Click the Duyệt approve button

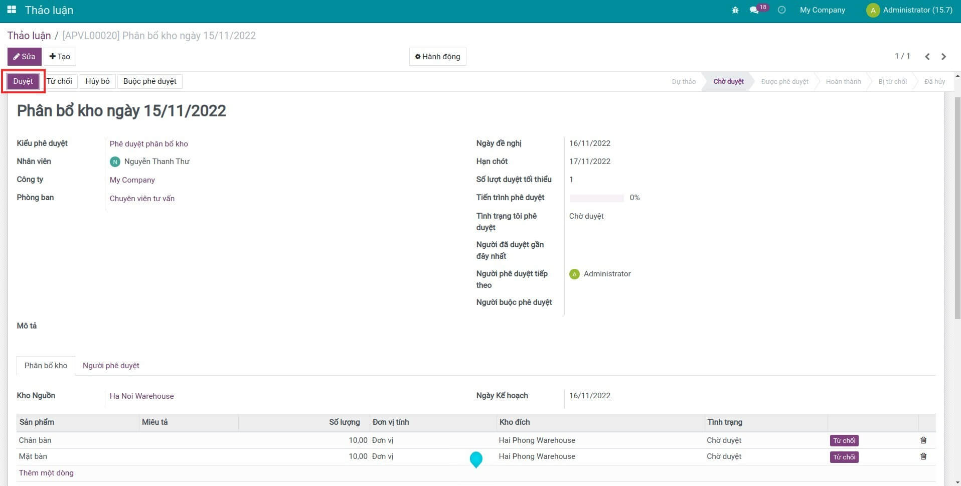pos(23,81)
